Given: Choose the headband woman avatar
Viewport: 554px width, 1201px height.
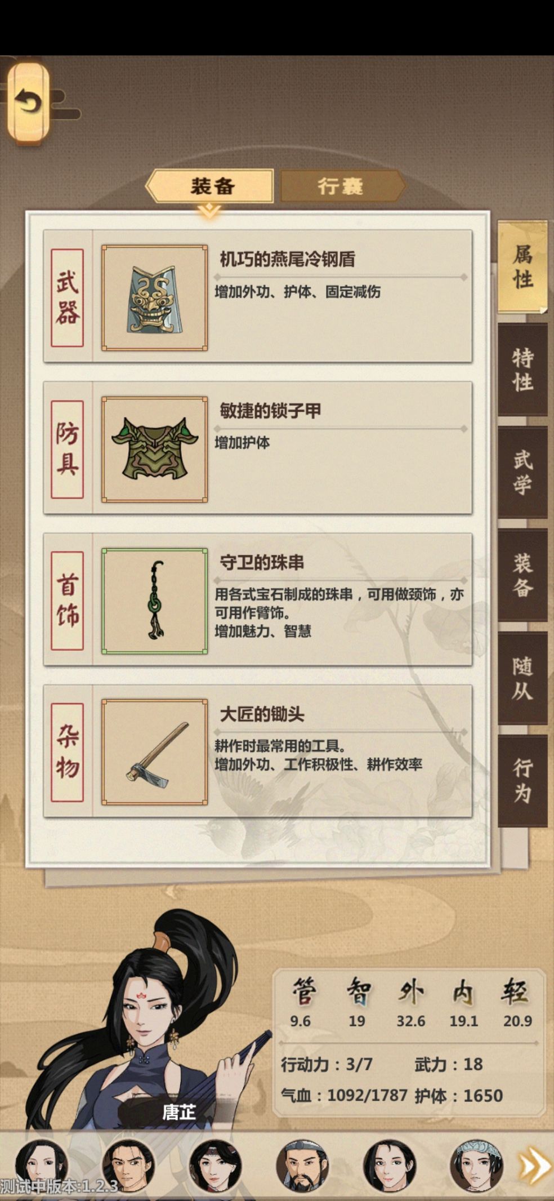Looking at the screenshot, I should point(216,1166).
